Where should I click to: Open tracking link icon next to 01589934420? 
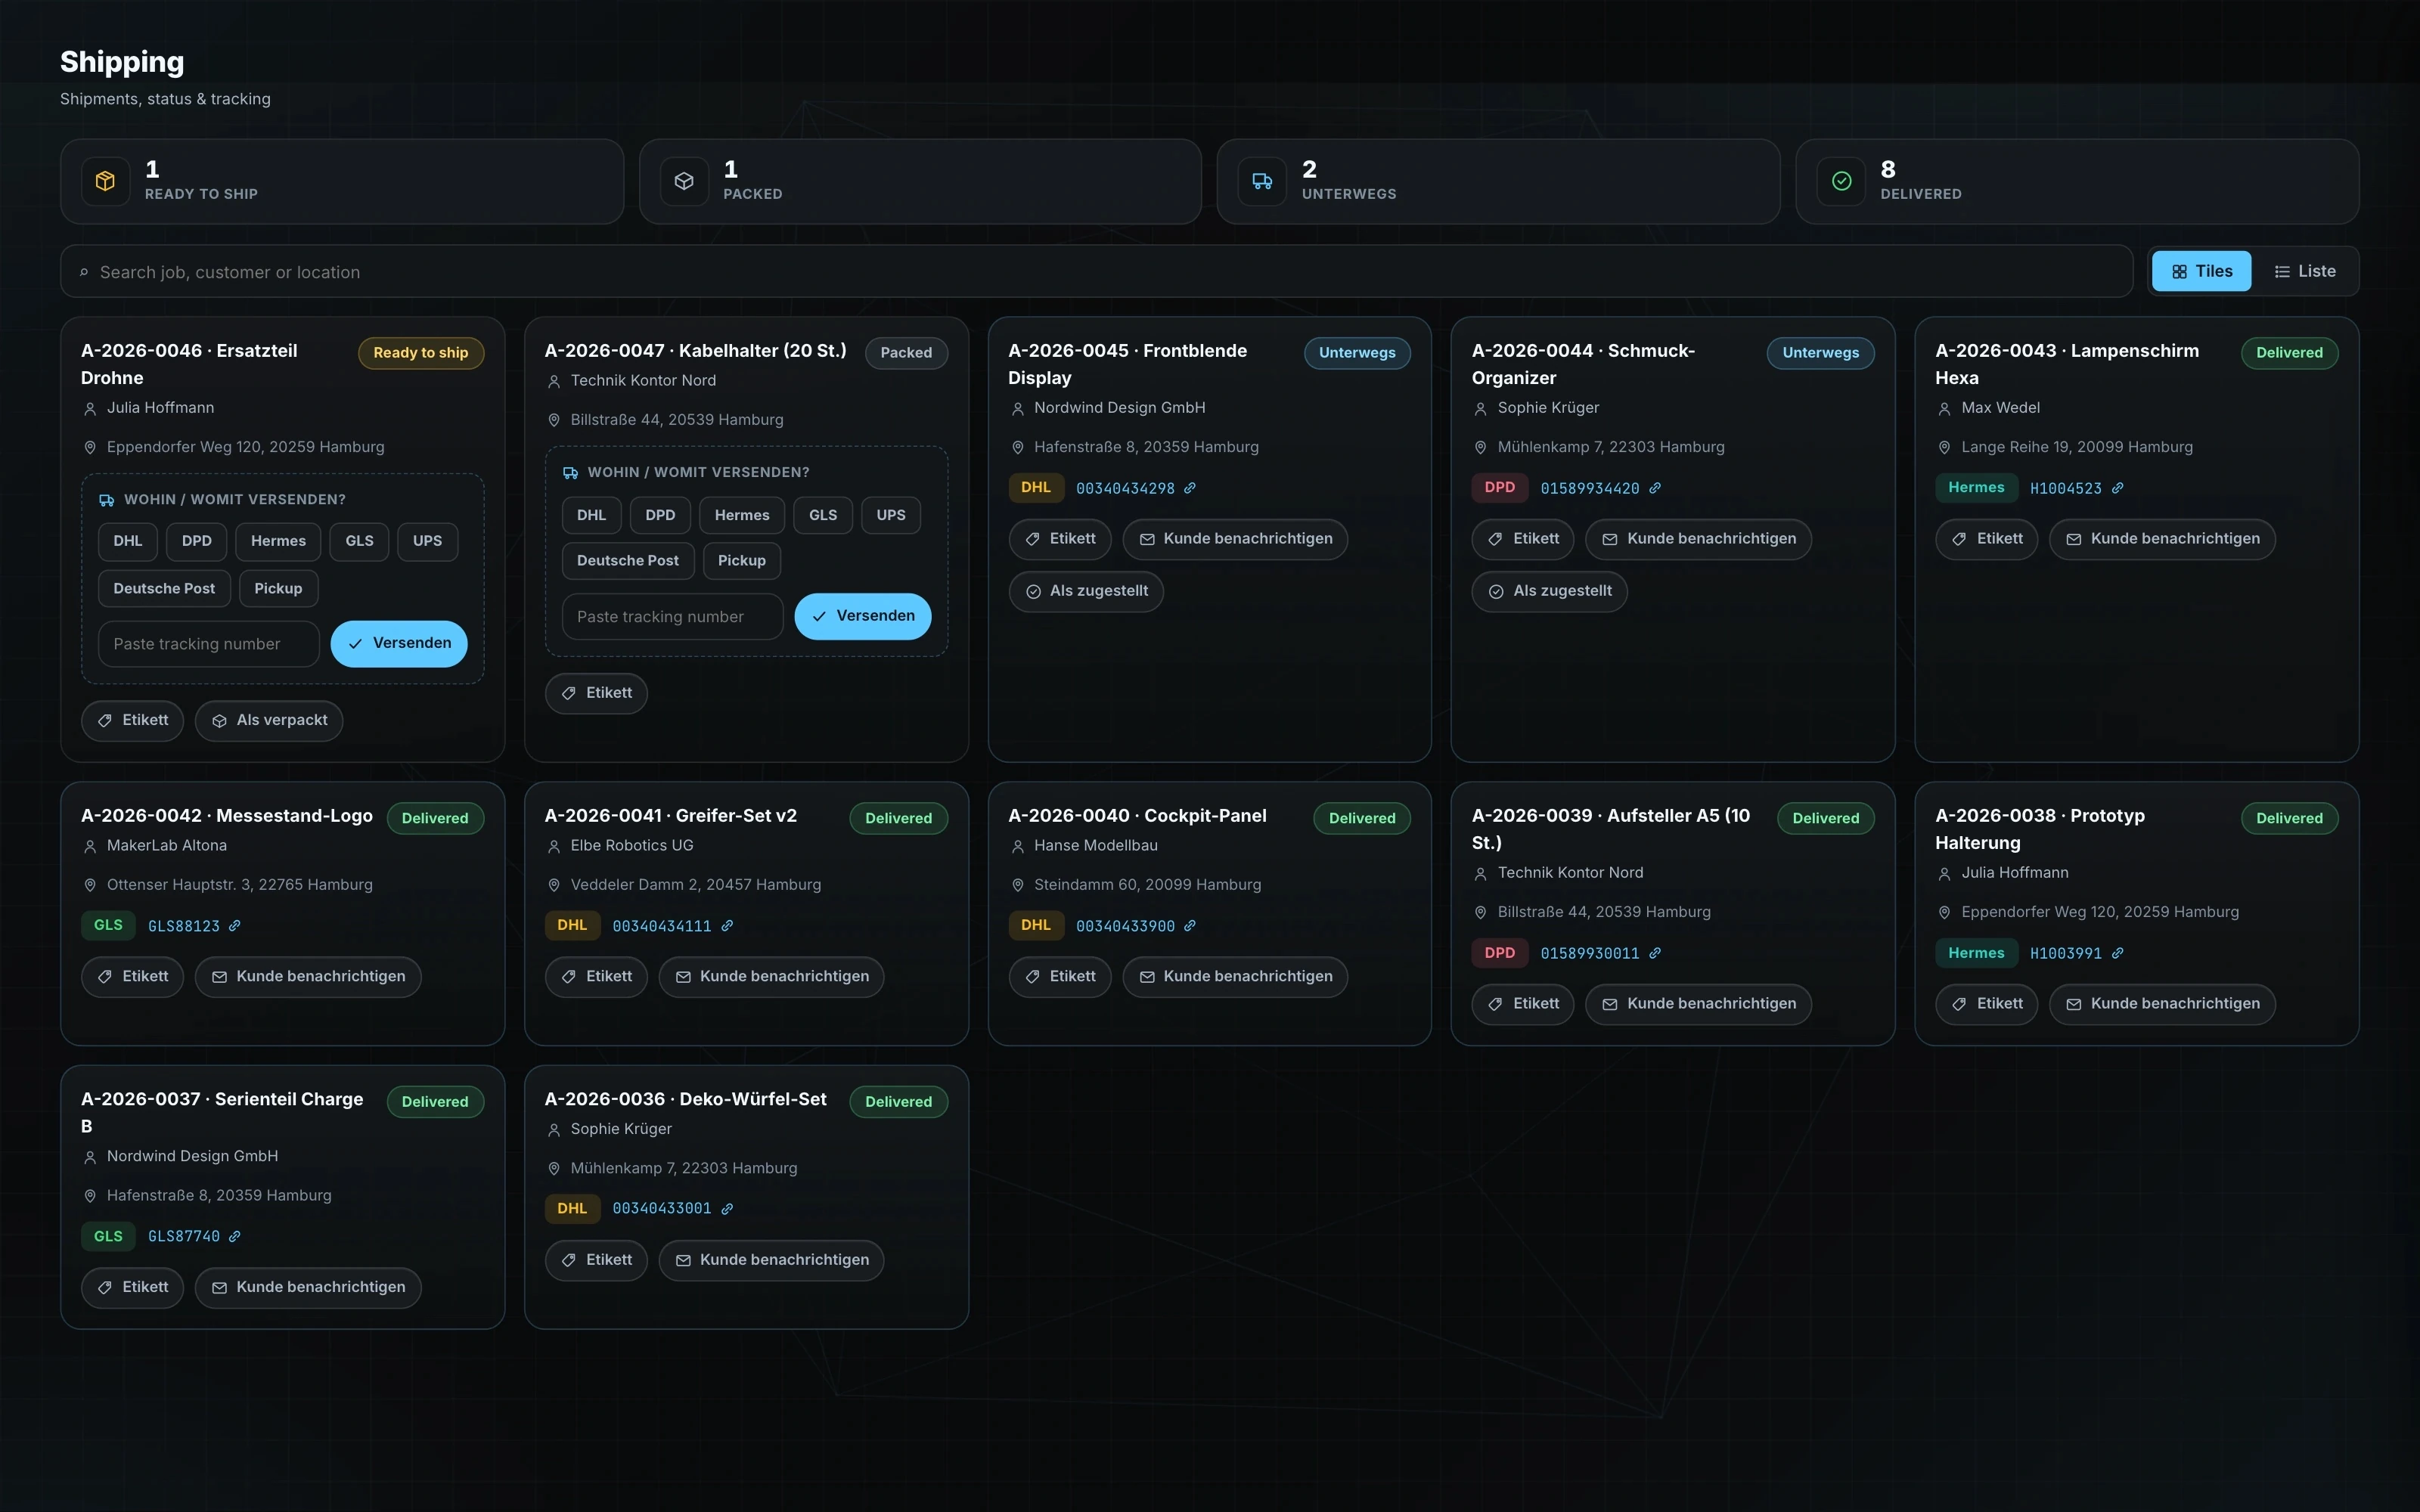[x=1655, y=488]
